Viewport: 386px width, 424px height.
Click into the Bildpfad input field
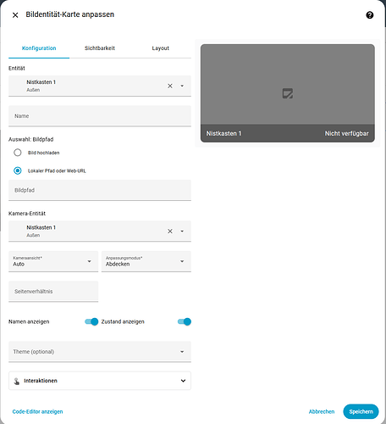click(x=100, y=190)
